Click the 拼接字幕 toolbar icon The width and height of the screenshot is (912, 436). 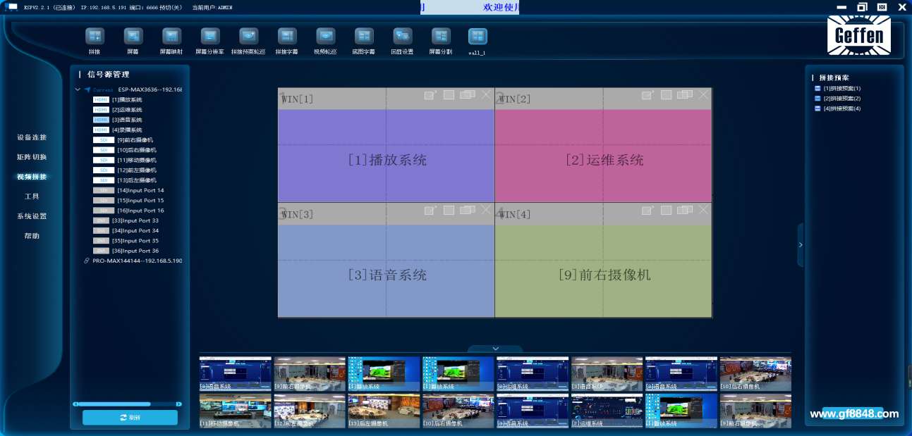[x=287, y=37]
